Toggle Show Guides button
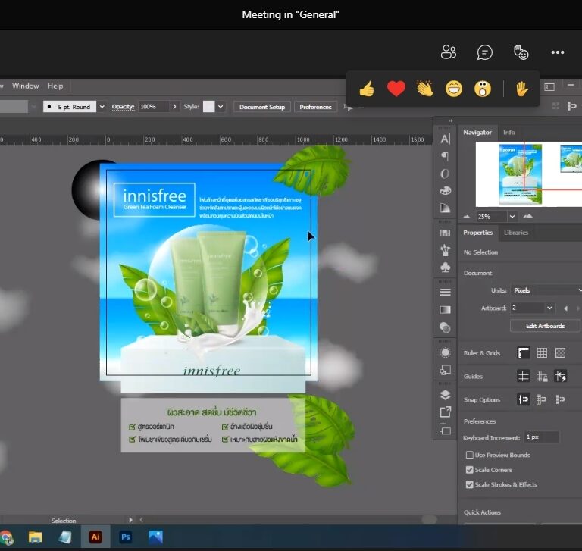 click(524, 376)
